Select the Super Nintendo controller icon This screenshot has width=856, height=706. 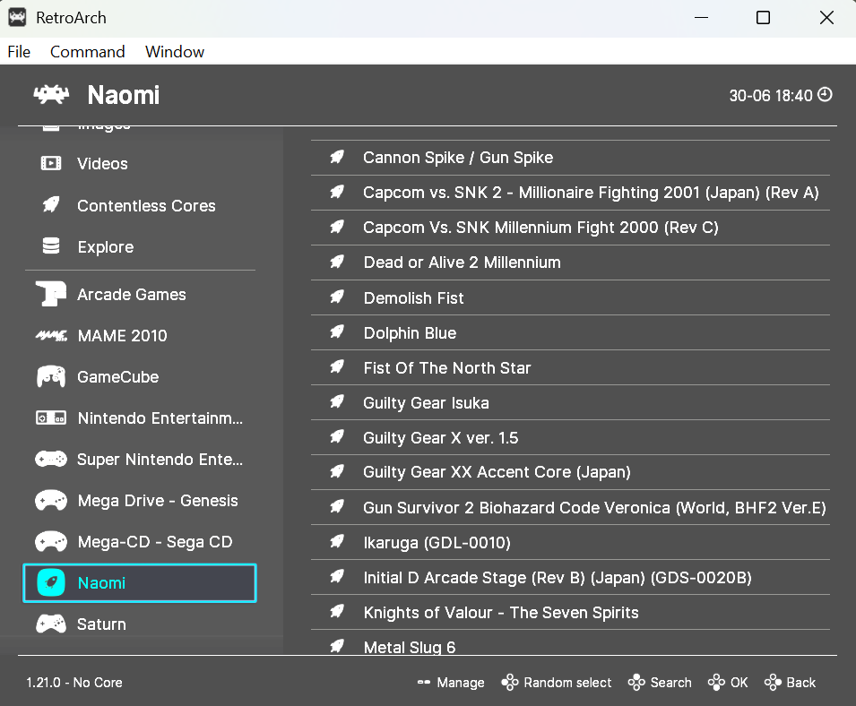(x=51, y=460)
